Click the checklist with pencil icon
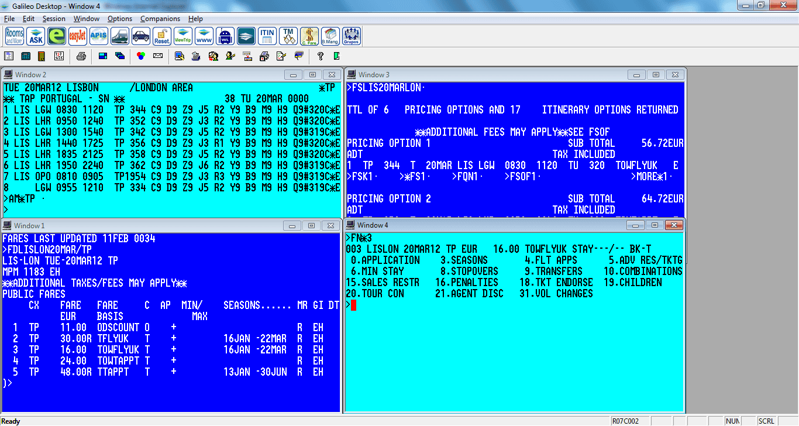The height and width of the screenshot is (426, 799). tap(281, 56)
